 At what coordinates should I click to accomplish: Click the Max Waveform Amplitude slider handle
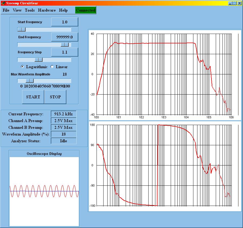[x=30, y=81]
